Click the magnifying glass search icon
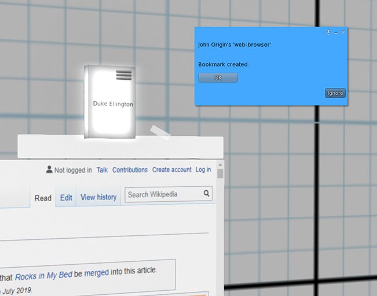Image resolution: width=377 pixels, height=296 pixels. point(206,194)
